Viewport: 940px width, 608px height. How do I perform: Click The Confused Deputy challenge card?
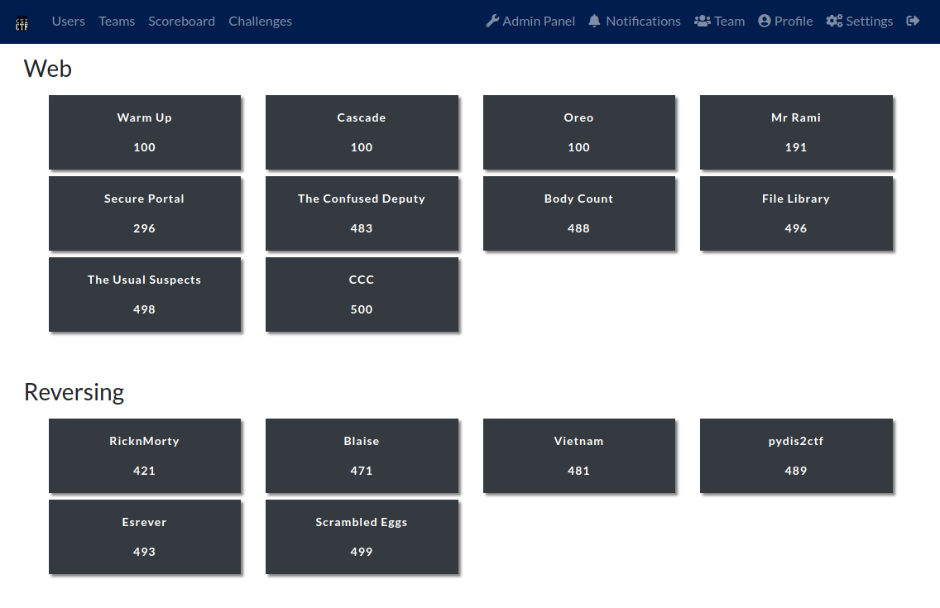click(x=362, y=213)
